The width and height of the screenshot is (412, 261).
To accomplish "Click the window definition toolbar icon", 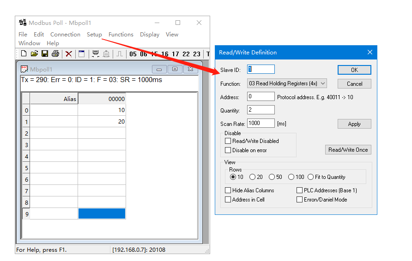I will [81, 54].
